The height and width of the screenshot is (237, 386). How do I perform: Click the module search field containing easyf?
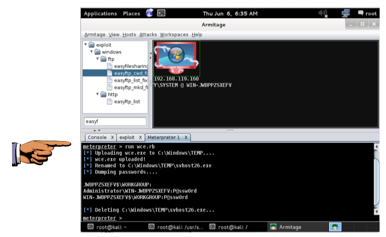coord(115,121)
